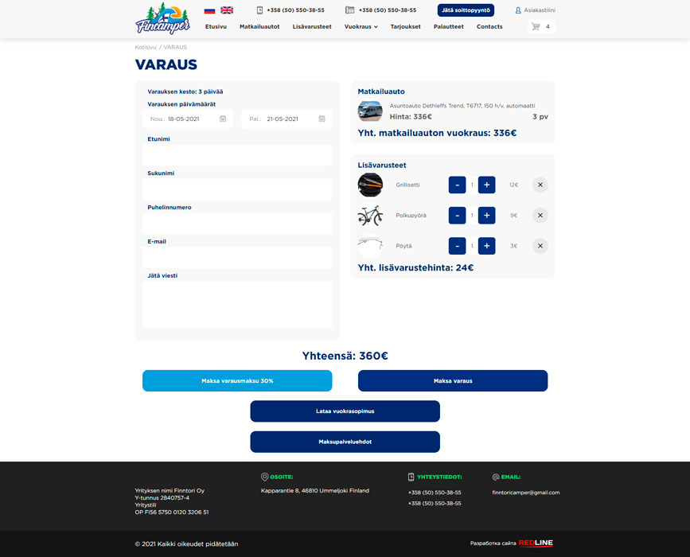This screenshot has height=557, width=690.
Task: Switch site language to Russian flag
Action: (209, 10)
